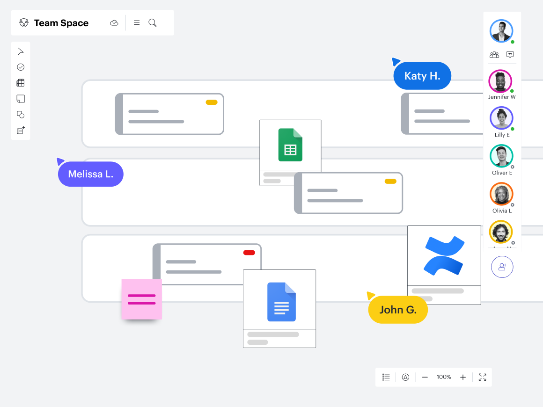
Task: Click the cloud sync status icon
Action: (114, 23)
